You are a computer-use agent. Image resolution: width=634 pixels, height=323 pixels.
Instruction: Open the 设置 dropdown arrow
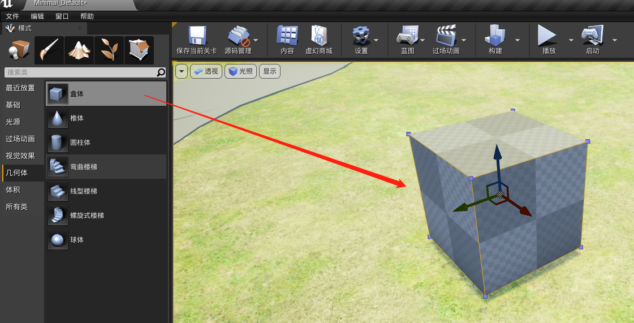point(376,40)
